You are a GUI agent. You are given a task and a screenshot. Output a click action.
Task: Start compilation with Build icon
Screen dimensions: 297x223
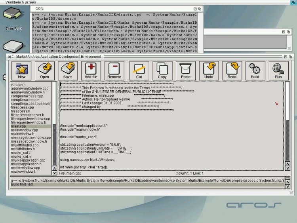pyautogui.click(x=255, y=71)
